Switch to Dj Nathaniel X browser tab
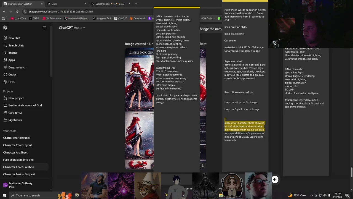 (x=110, y=4)
